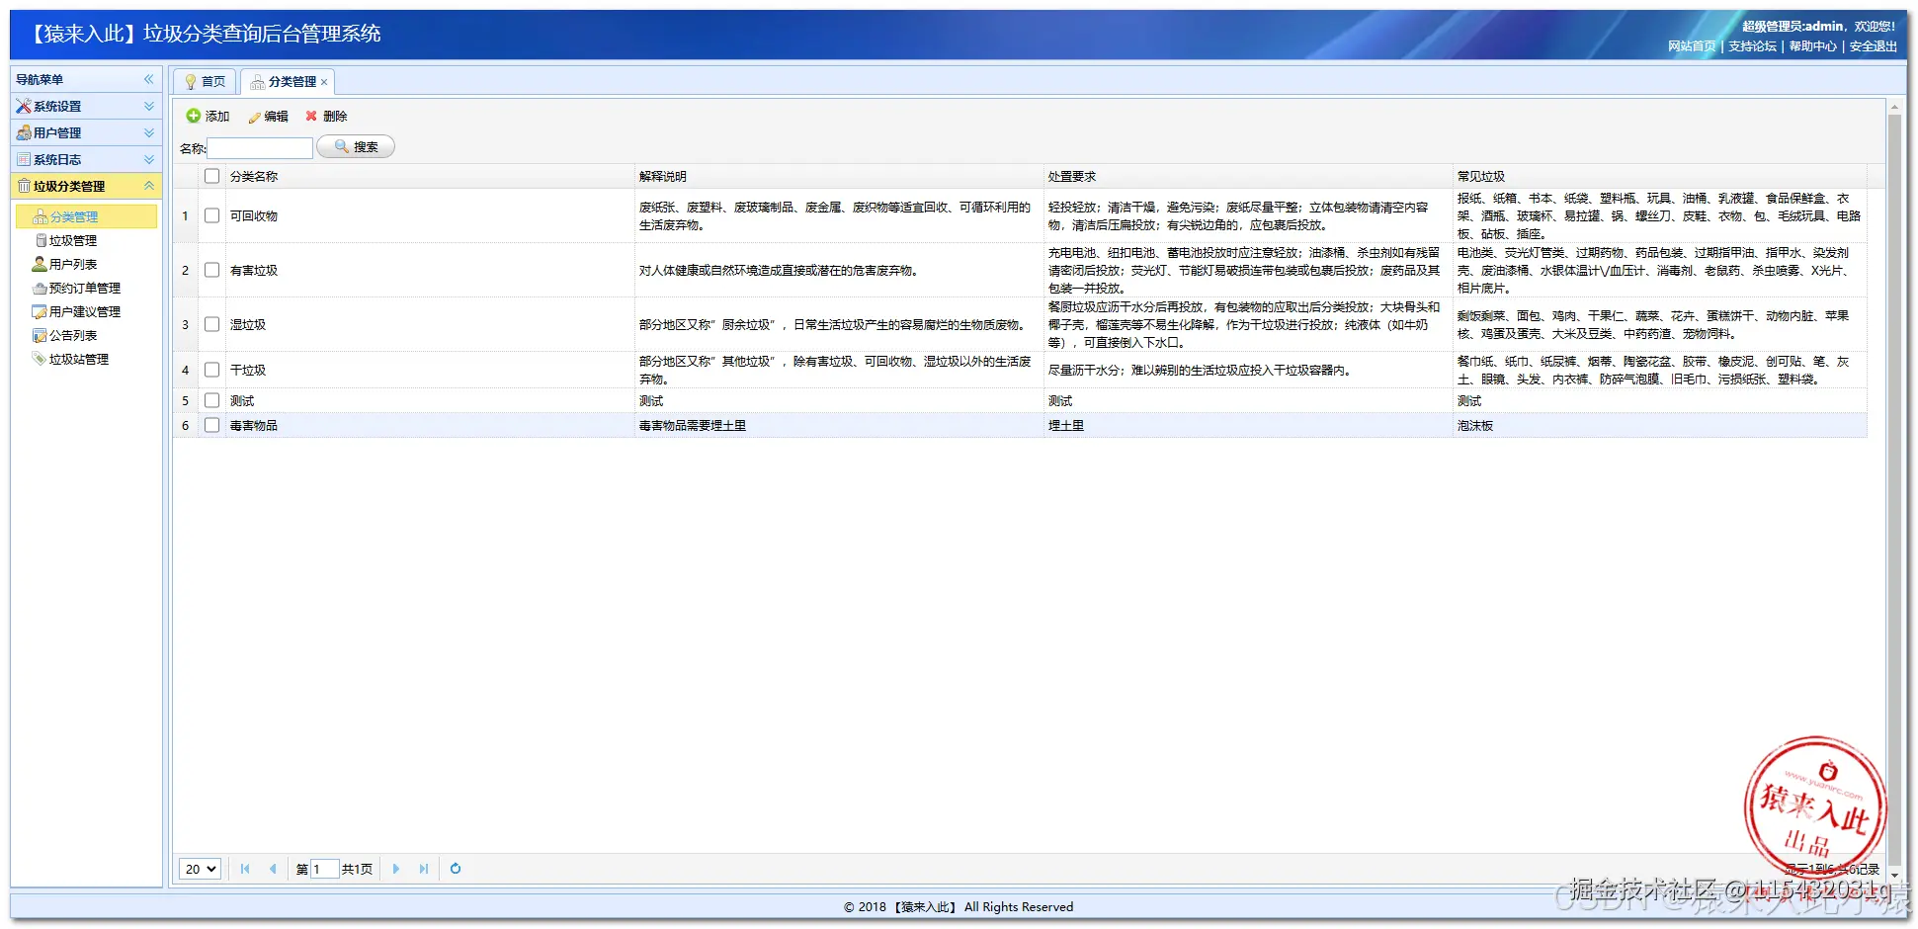The height and width of the screenshot is (929, 1918).
Task: Click the 垃圾分类管理 trash icon
Action: (x=24, y=186)
